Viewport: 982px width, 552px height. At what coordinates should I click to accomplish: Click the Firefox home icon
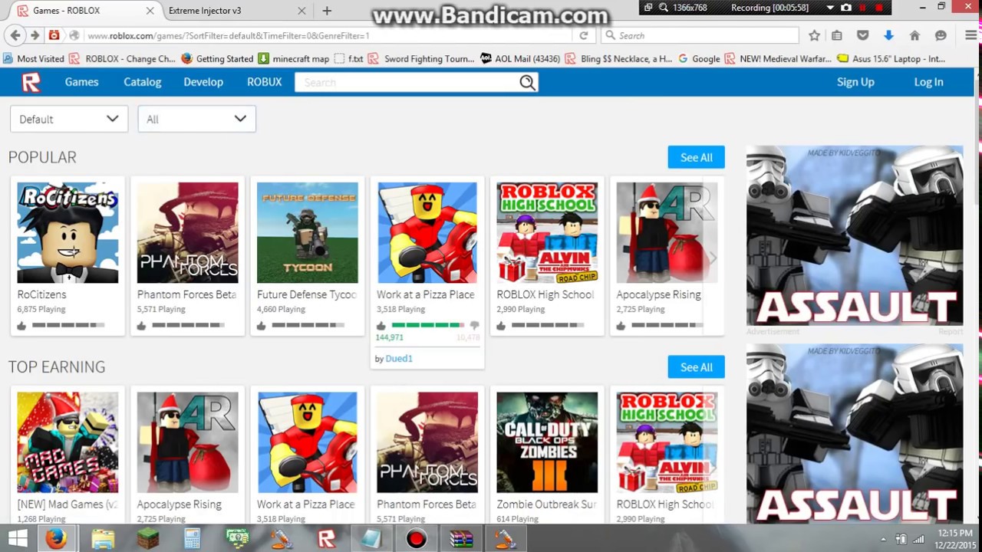(914, 35)
